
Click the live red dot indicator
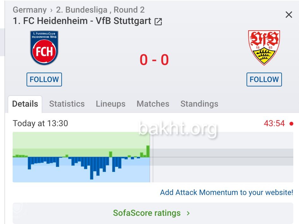coord(291,123)
